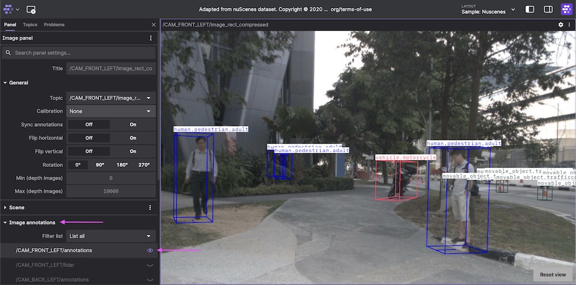Edit the panel Title field
The width and height of the screenshot is (576, 285).
[x=111, y=69]
